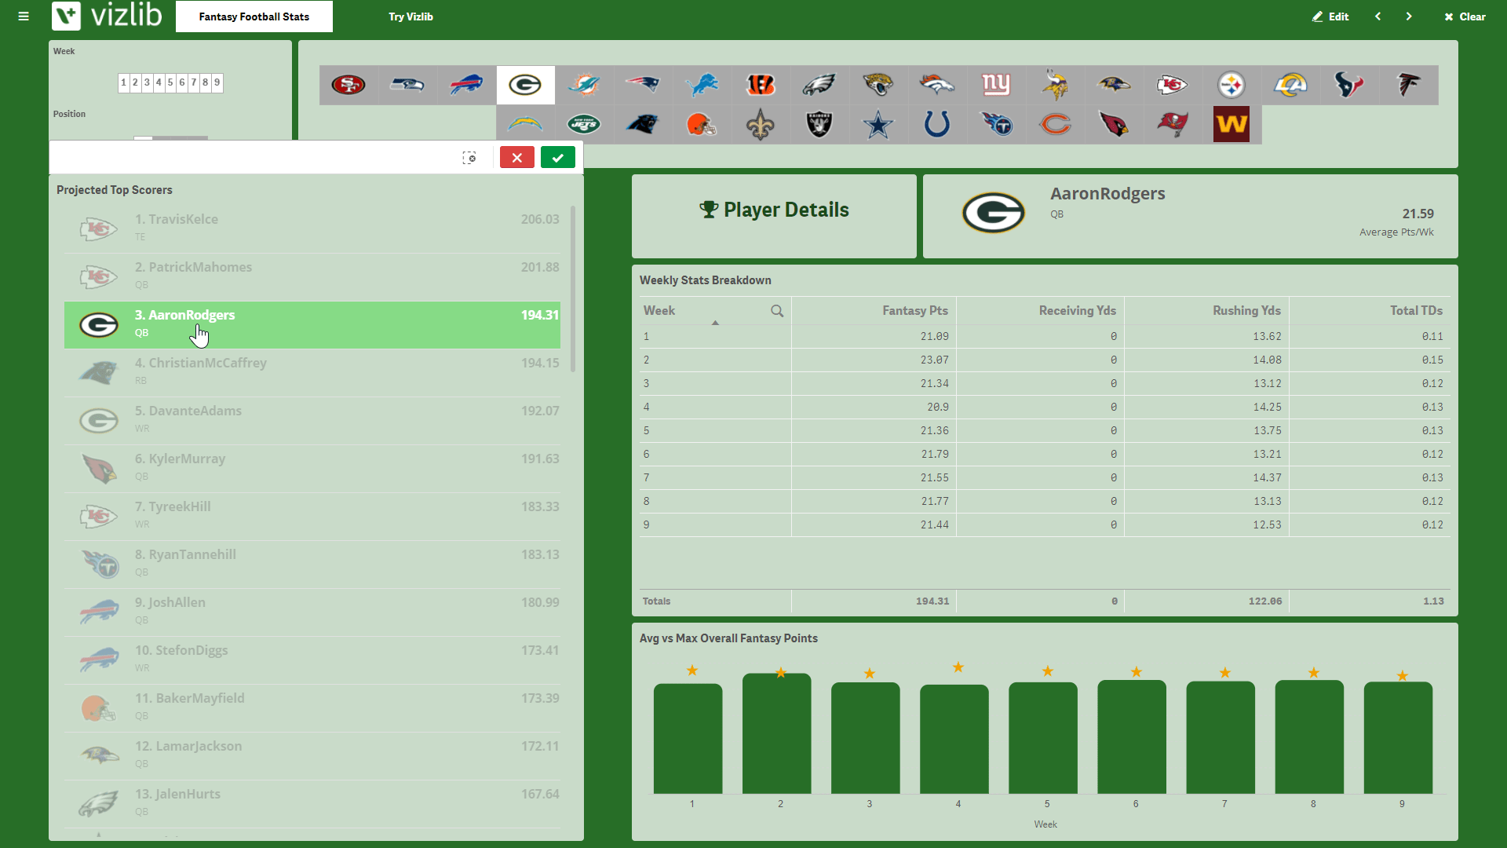Image resolution: width=1507 pixels, height=848 pixels.
Task: Select the New England Patriots logo
Action: tap(643, 85)
